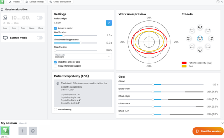The height and width of the screenshot is (138, 224).
Task: Expand the top-right chevron menu
Action: (222, 2)
